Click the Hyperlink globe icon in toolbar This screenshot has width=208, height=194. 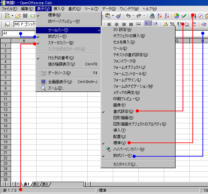[x=152, y=16]
